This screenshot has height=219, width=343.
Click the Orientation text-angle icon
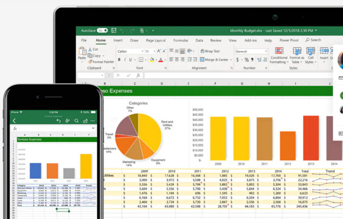(x=190, y=51)
